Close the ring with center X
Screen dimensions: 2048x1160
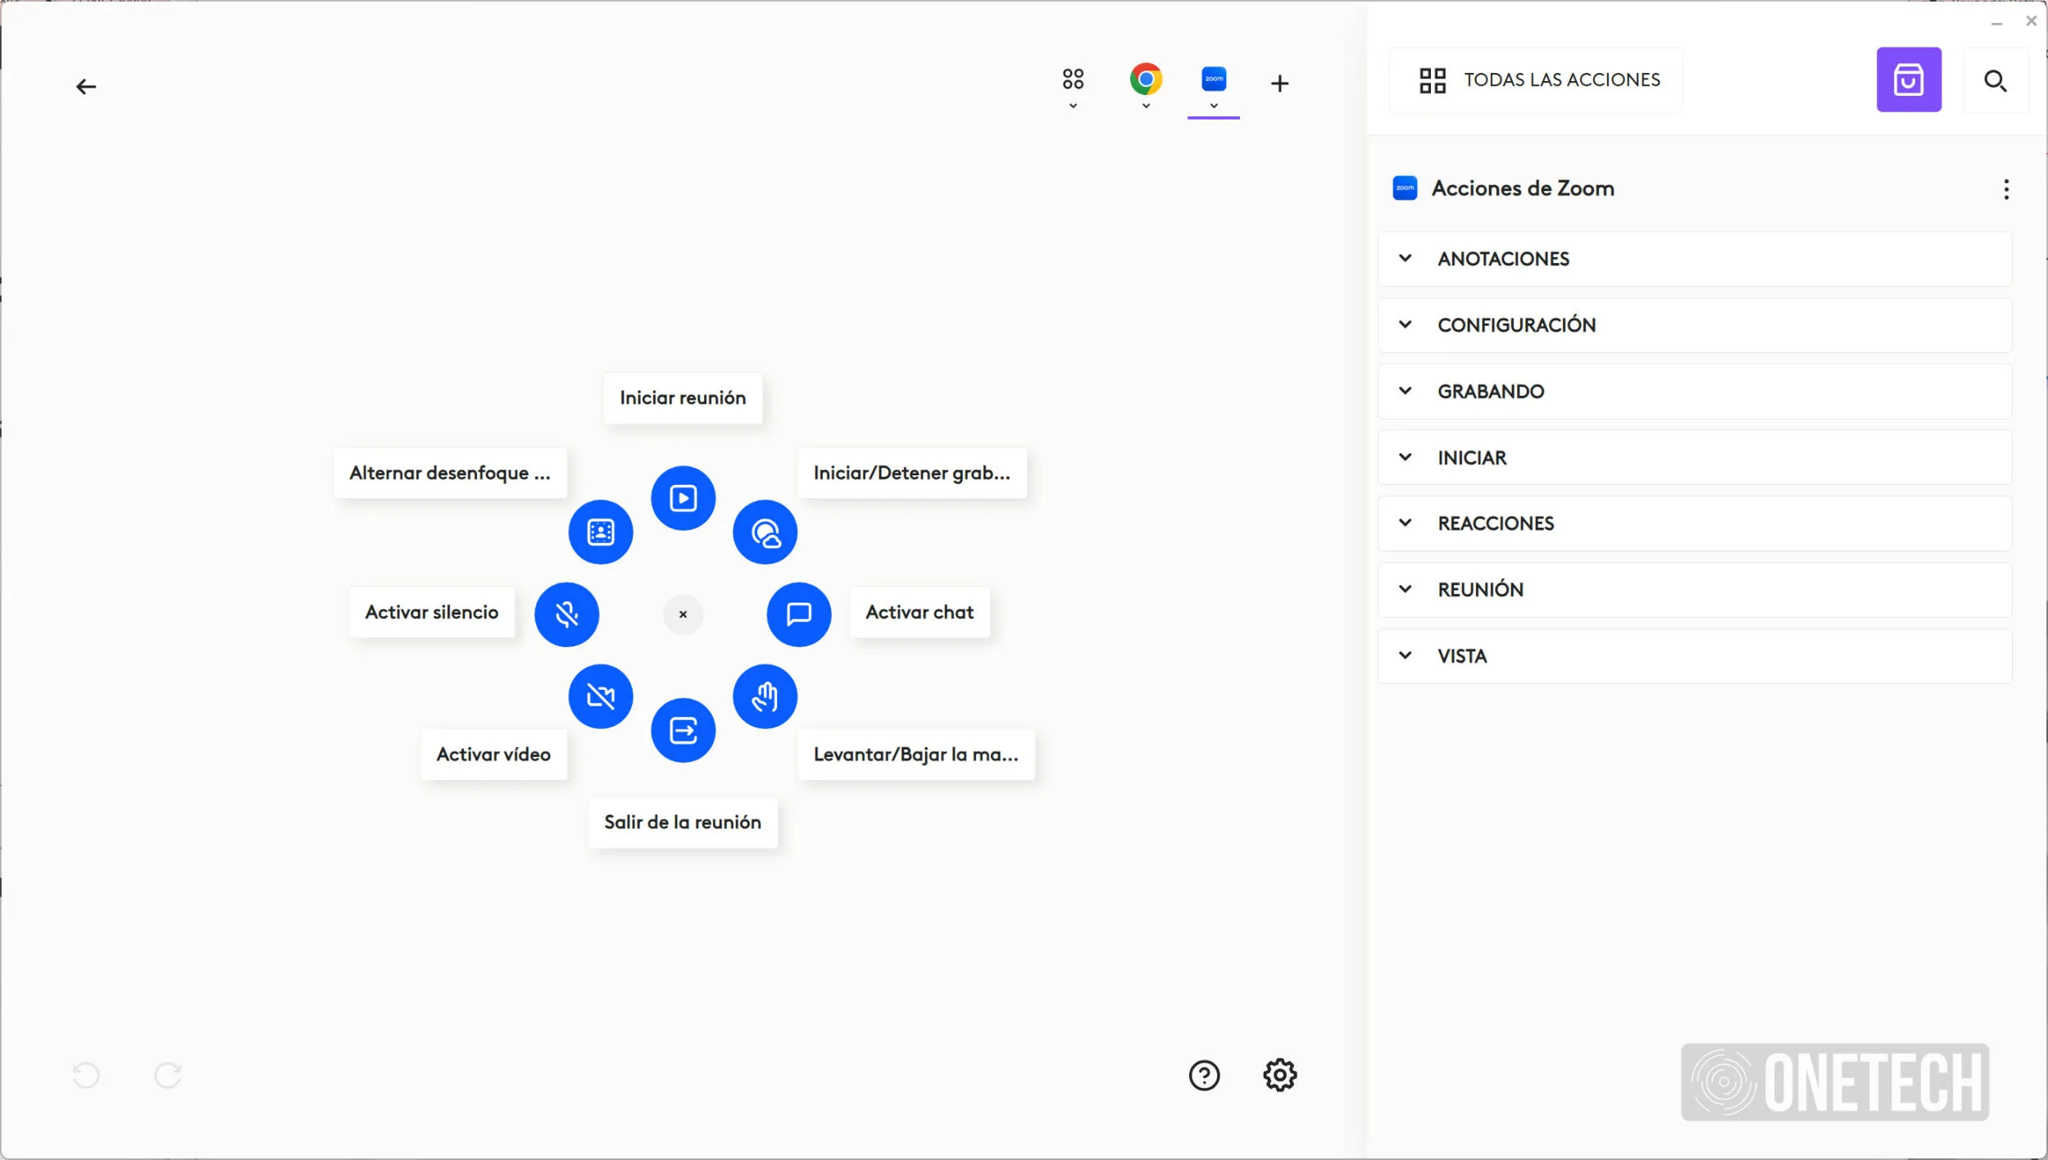(x=683, y=614)
